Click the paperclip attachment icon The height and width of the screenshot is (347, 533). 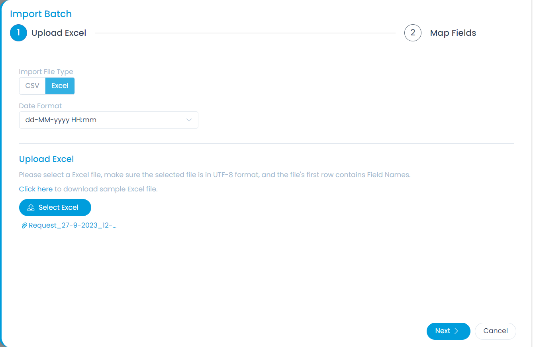24,226
